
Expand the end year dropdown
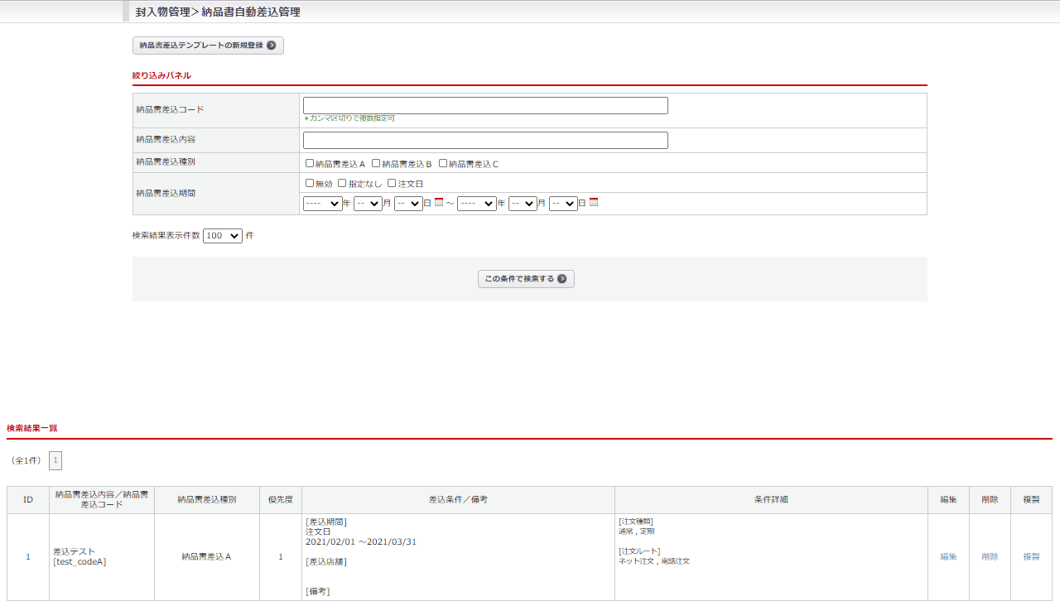click(x=476, y=204)
